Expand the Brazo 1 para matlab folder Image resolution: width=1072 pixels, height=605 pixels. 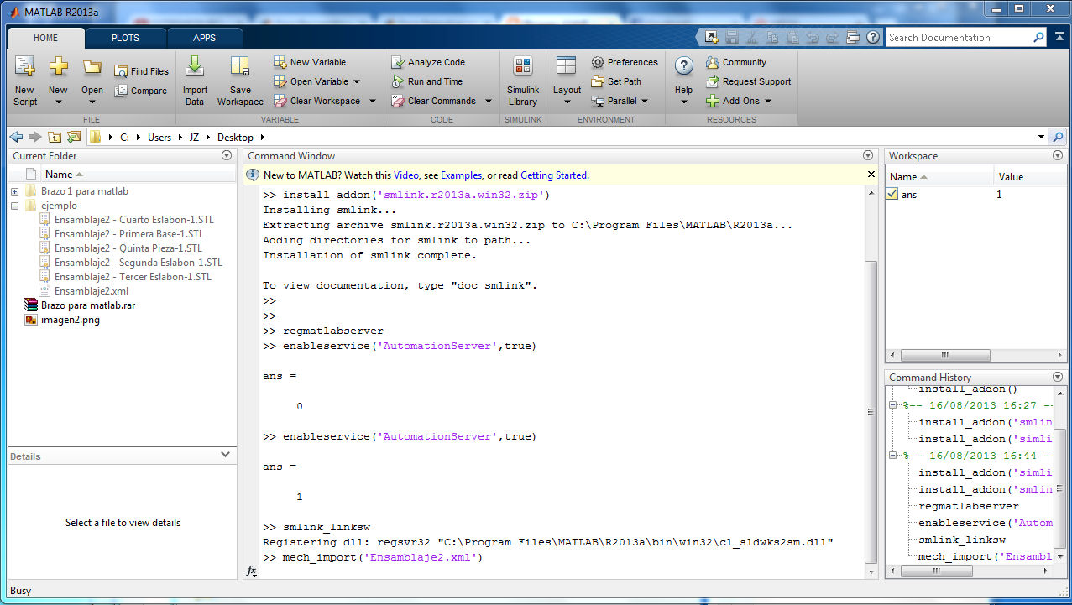13,190
